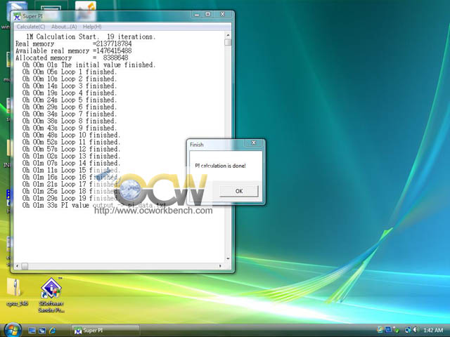This screenshot has width=450, height=337.
Task: Click the Super PI title bar icon
Action: [x=17, y=16]
